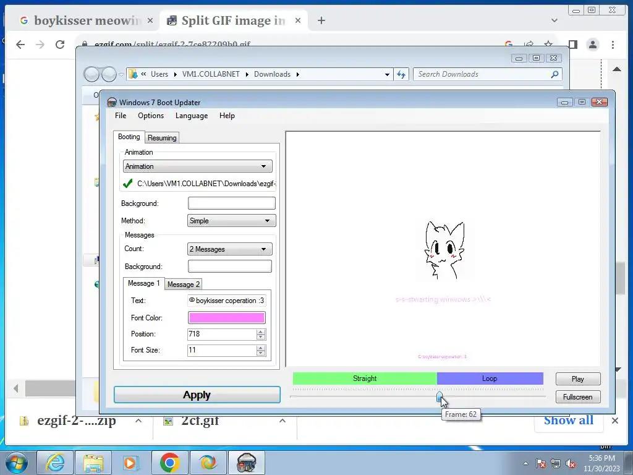Close the Chrome downloads bar
Screen dimensions: 633x475
(x=615, y=421)
